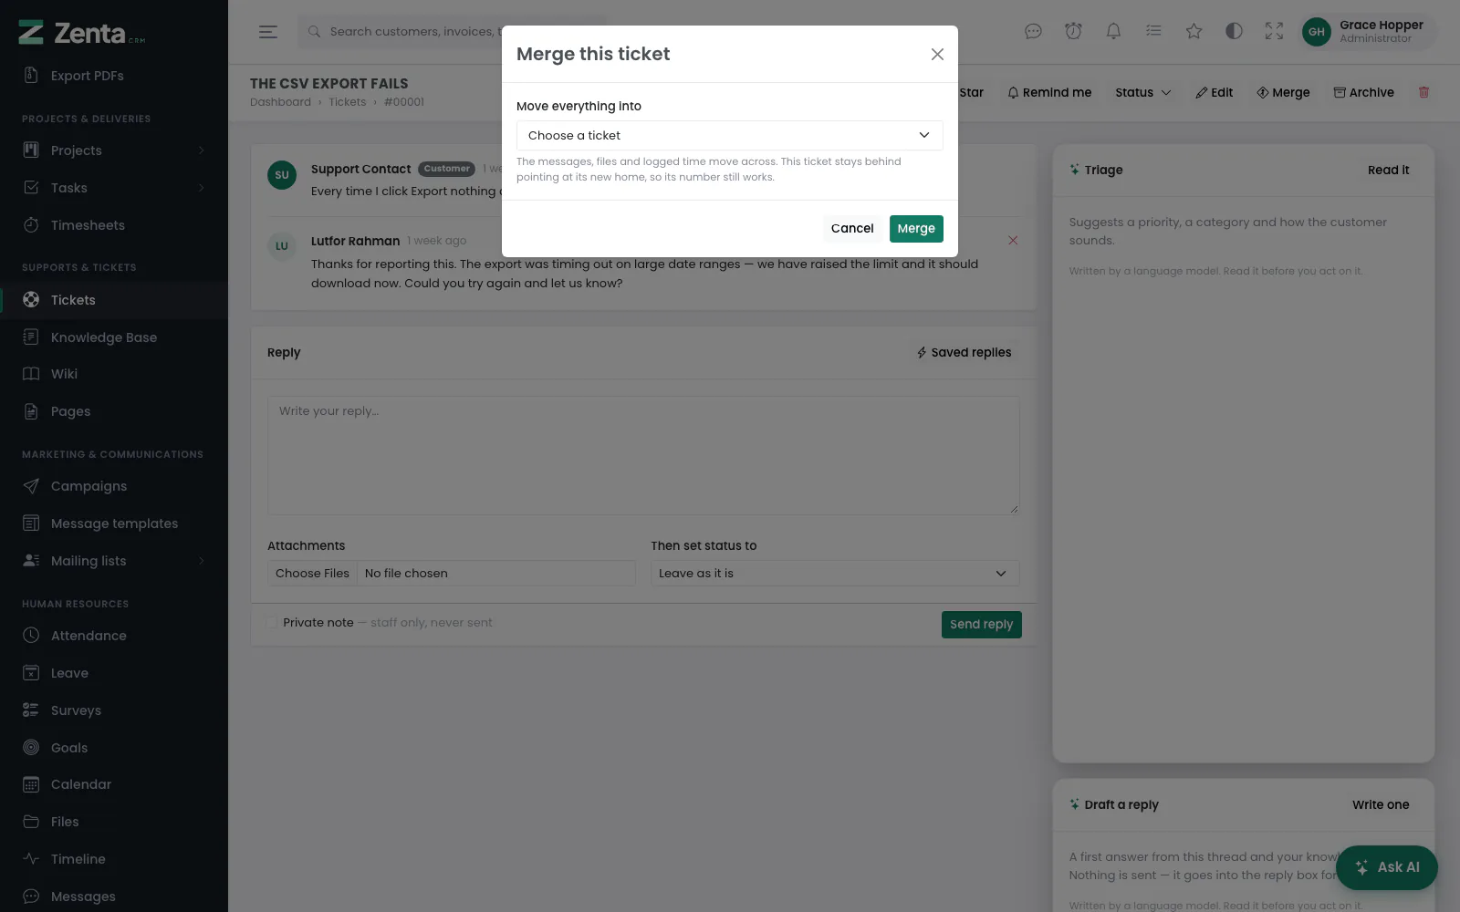Archive this ticket
The height and width of the screenshot is (912, 1460).
click(x=1363, y=93)
